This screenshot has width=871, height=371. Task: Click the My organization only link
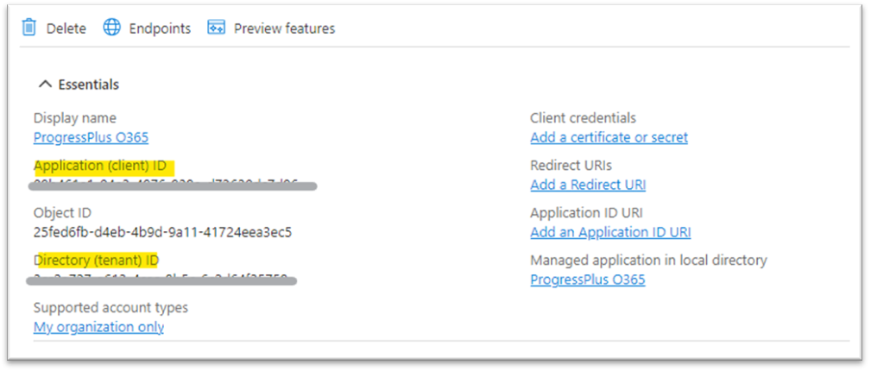(x=98, y=327)
